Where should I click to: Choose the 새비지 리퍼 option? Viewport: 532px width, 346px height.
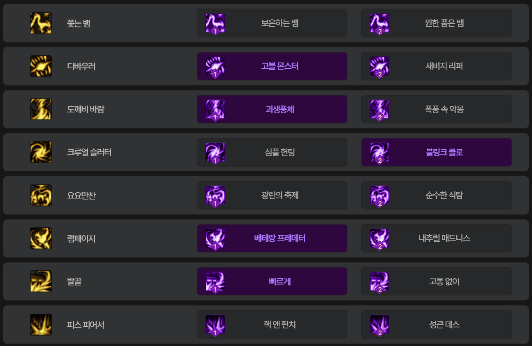(x=437, y=66)
